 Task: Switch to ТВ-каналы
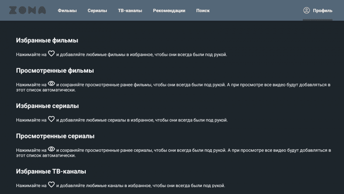(130, 11)
